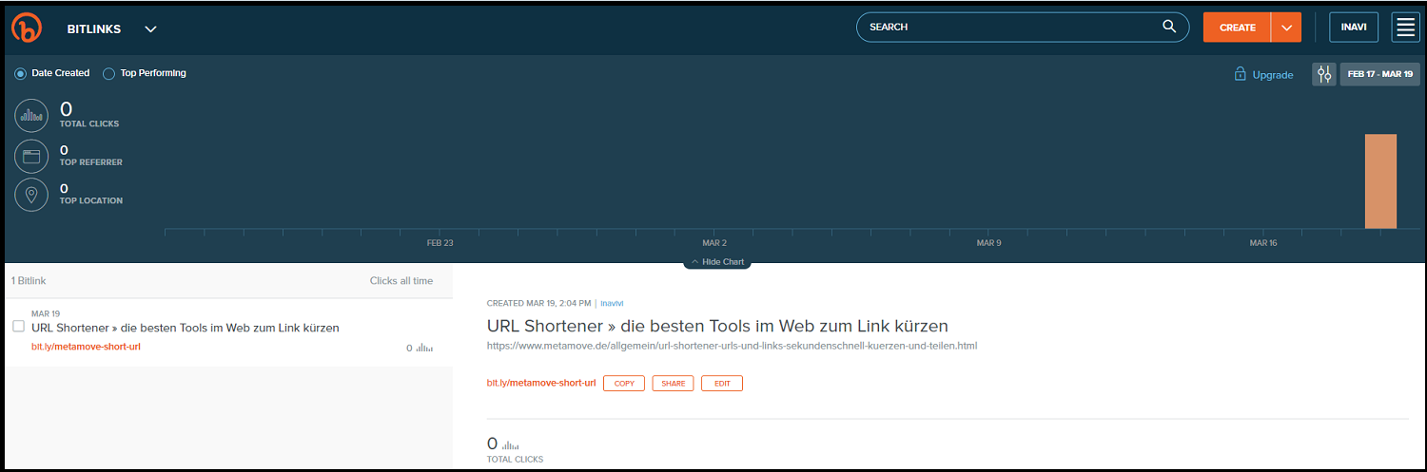This screenshot has height=472, width=1427.
Task: Click the COPY button
Action: [x=624, y=384]
